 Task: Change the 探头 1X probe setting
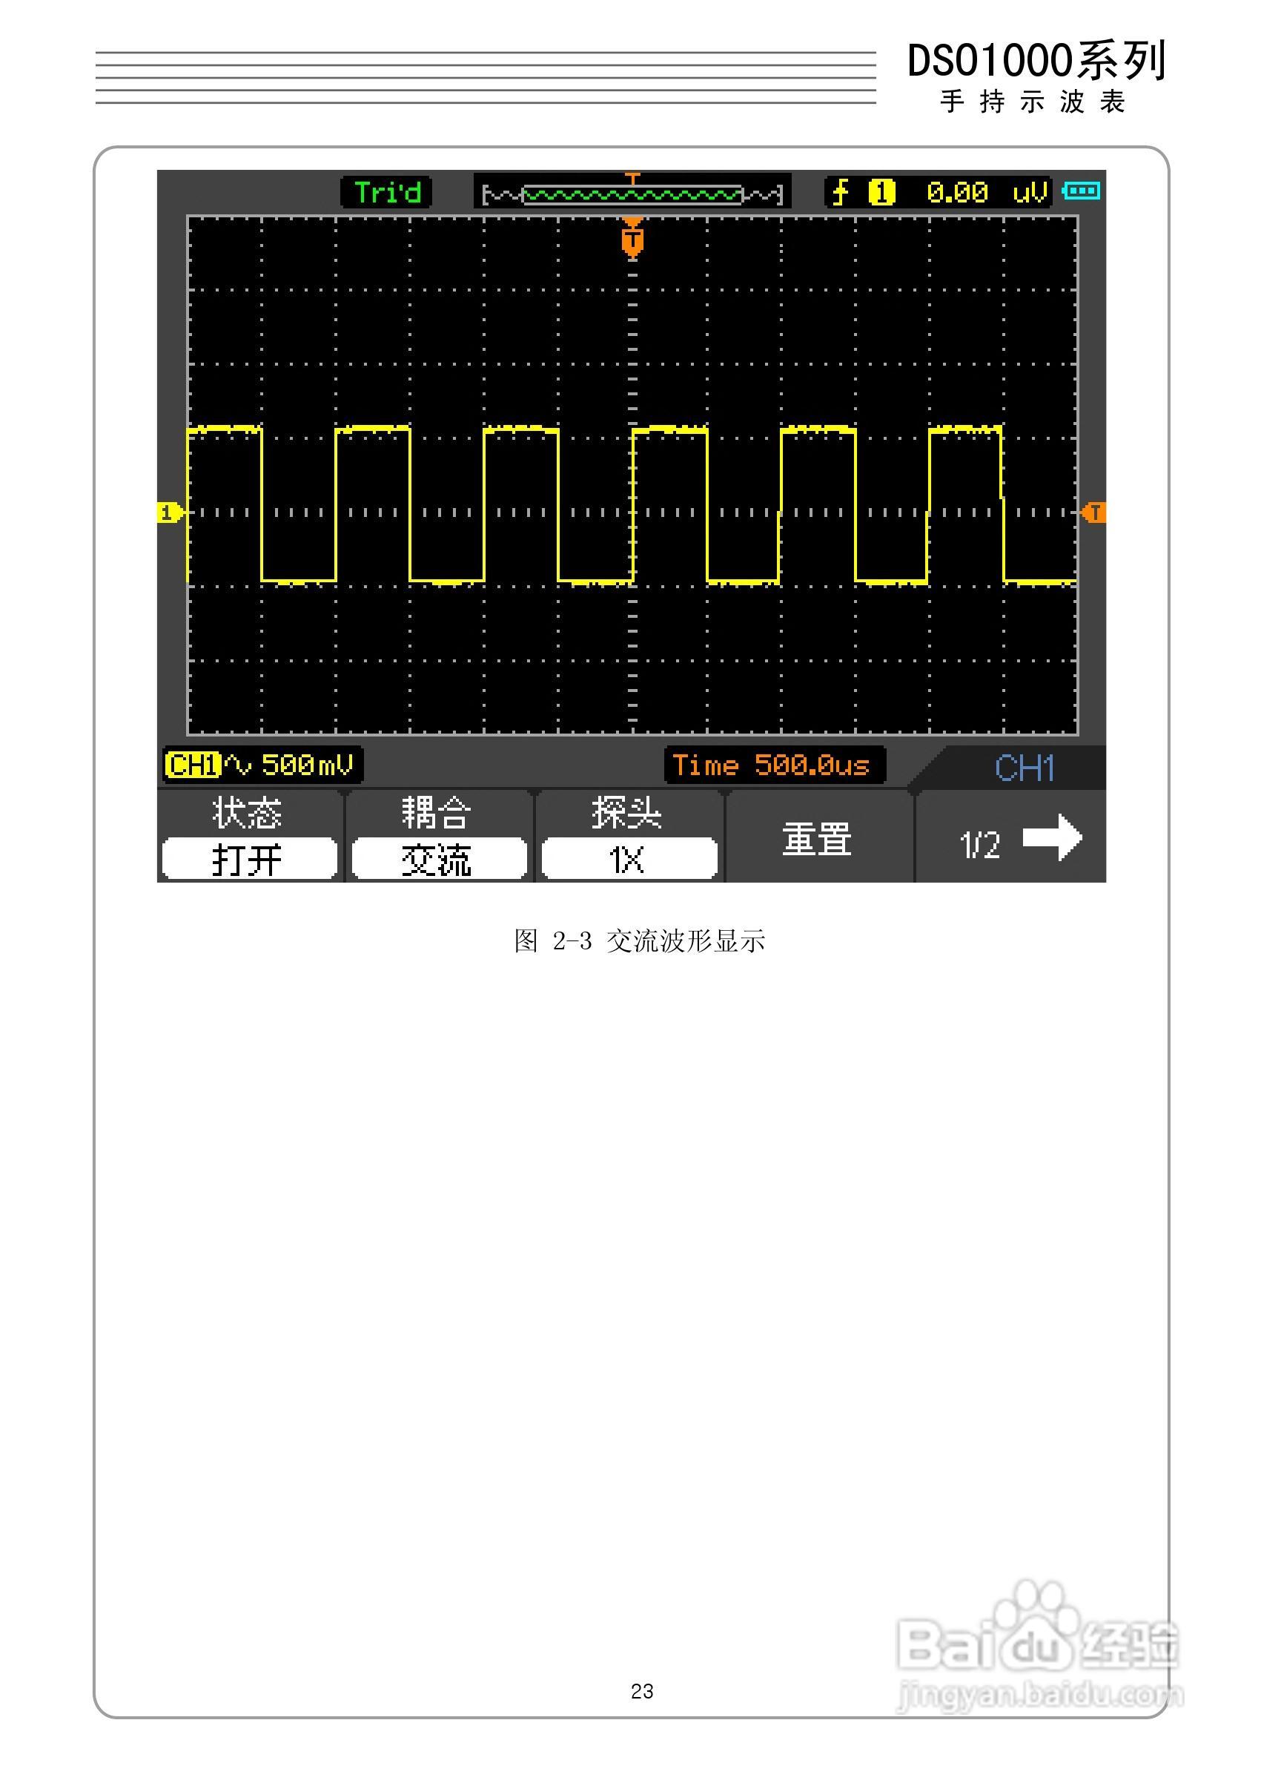click(x=629, y=836)
